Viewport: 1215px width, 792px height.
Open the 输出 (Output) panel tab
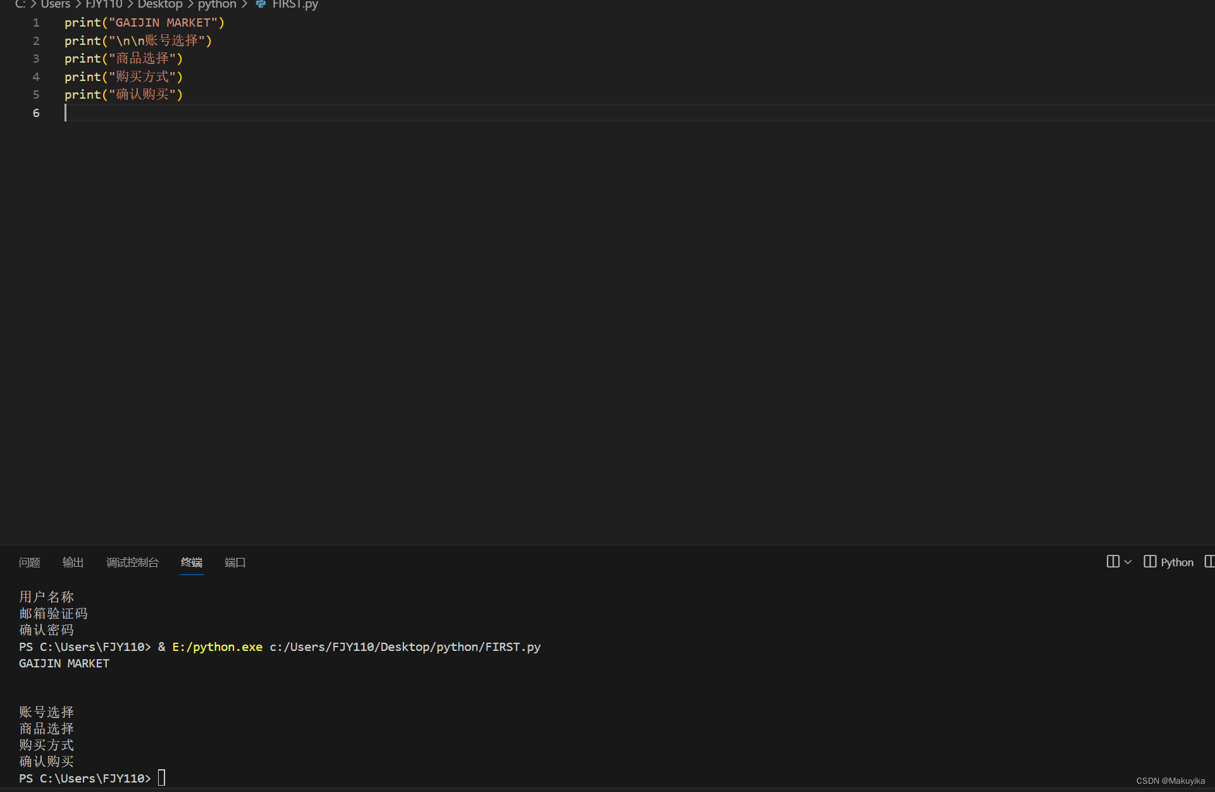click(73, 562)
